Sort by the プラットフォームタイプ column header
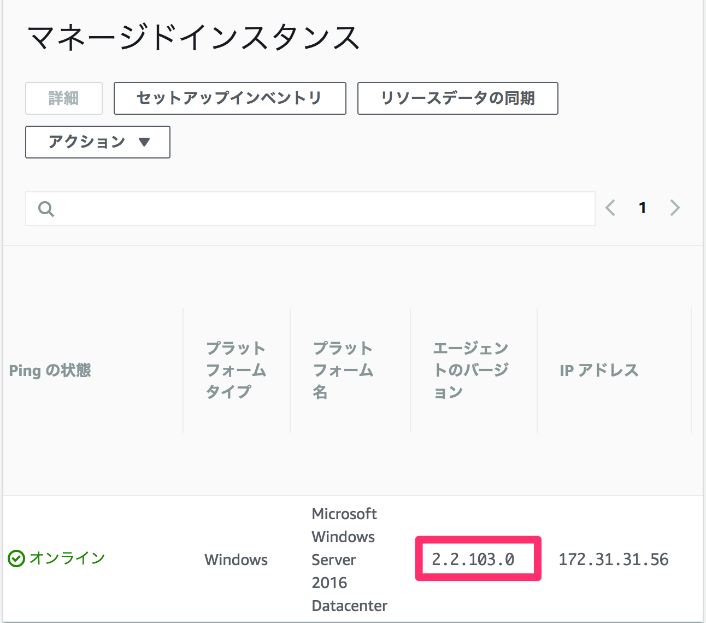This screenshot has height=623, width=706. click(236, 370)
